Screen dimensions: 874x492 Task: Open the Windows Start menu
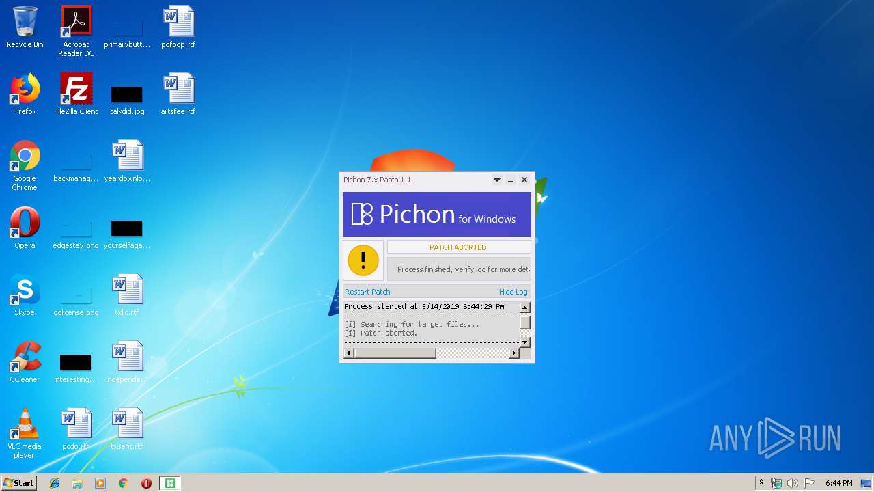tap(19, 483)
